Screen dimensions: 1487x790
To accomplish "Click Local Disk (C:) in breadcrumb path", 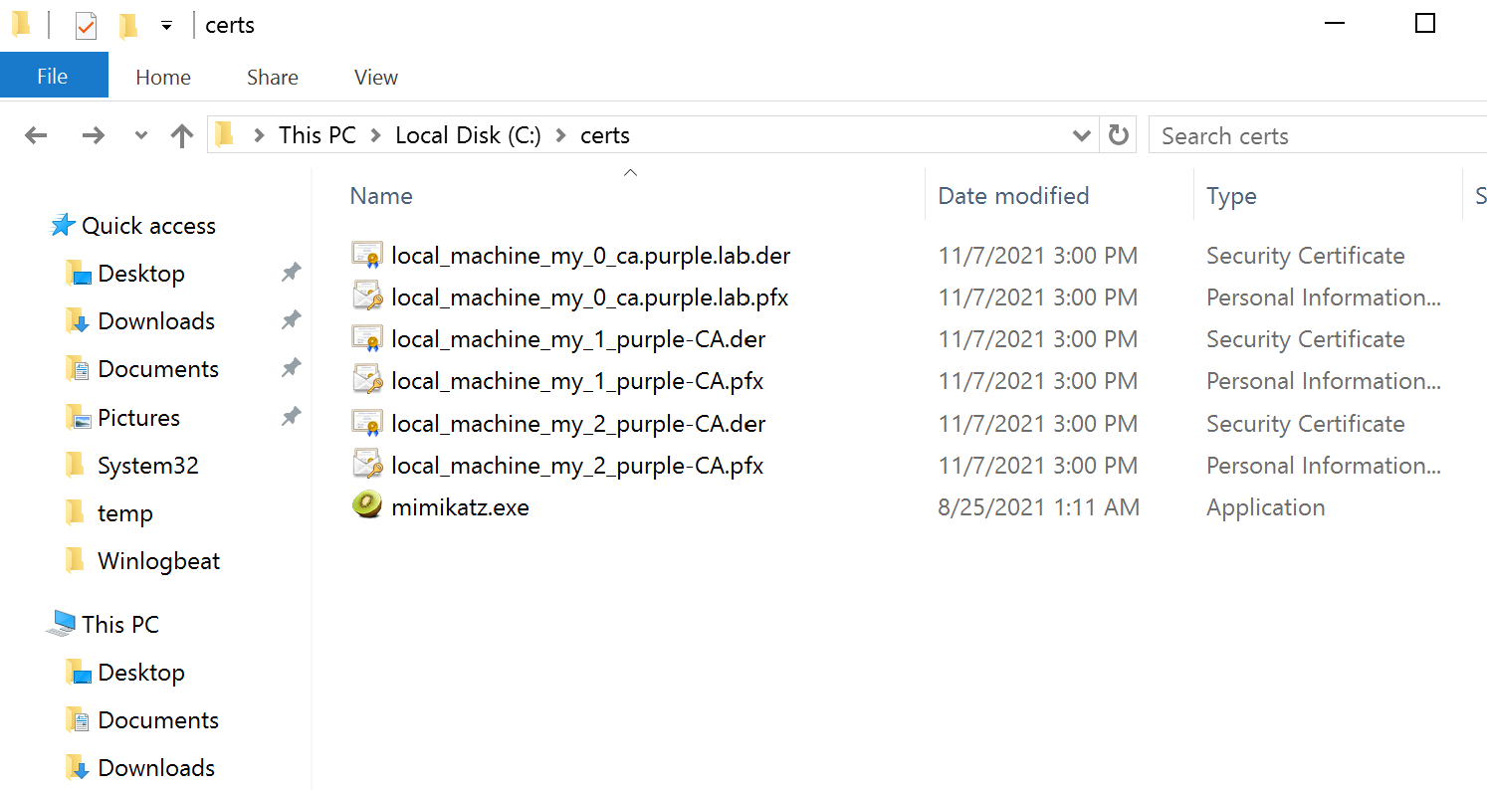I will pyautogui.click(x=468, y=136).
